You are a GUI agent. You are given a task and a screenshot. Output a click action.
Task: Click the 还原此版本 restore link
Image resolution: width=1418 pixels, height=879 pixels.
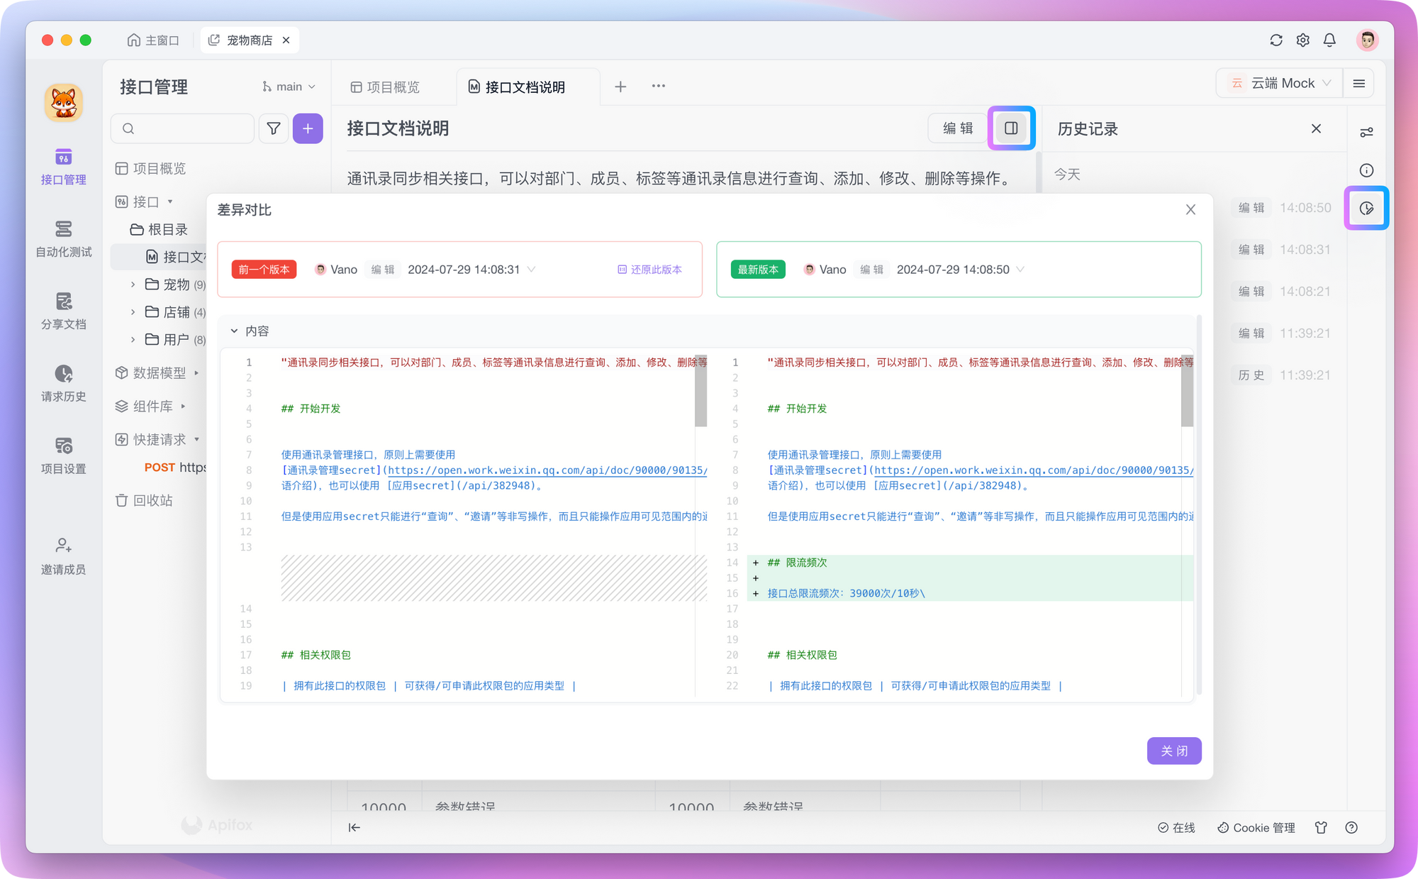(649, 270)
